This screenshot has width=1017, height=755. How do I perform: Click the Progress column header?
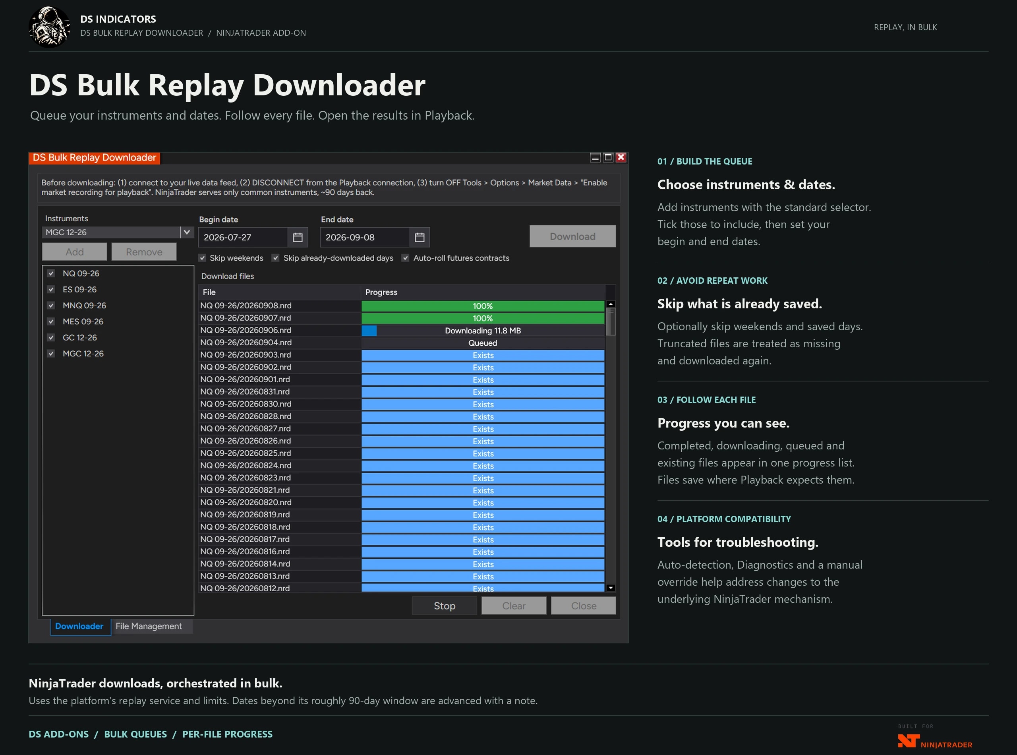tap(483, 292)
